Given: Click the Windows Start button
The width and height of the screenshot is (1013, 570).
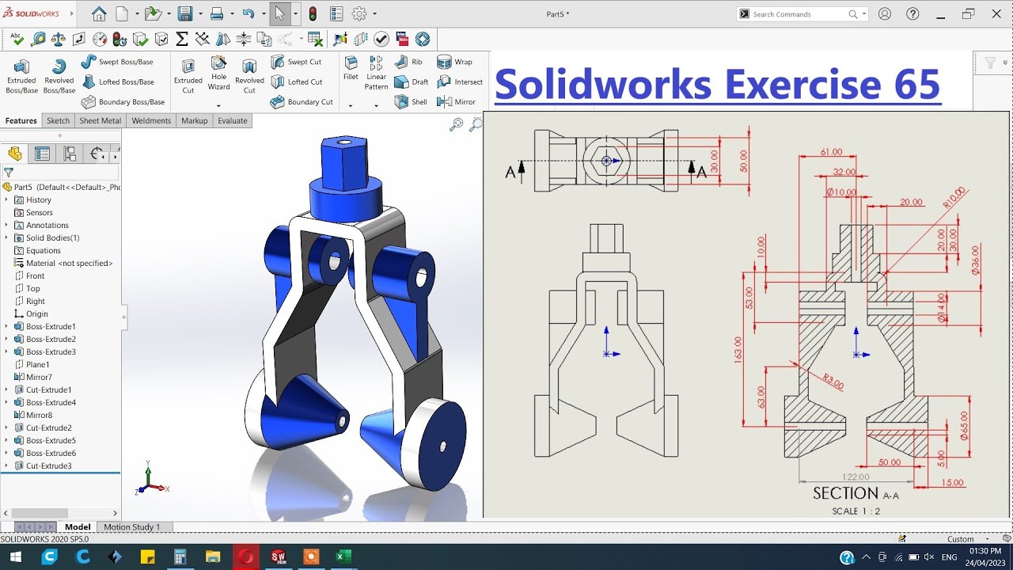Looking at the screenshot, I should pos(16,557).
